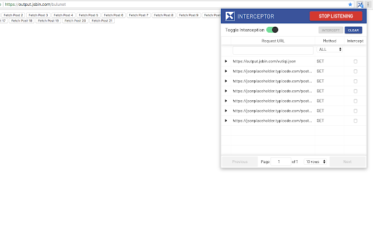
Task: Go to Next page of requests
Action: (347, 162)
